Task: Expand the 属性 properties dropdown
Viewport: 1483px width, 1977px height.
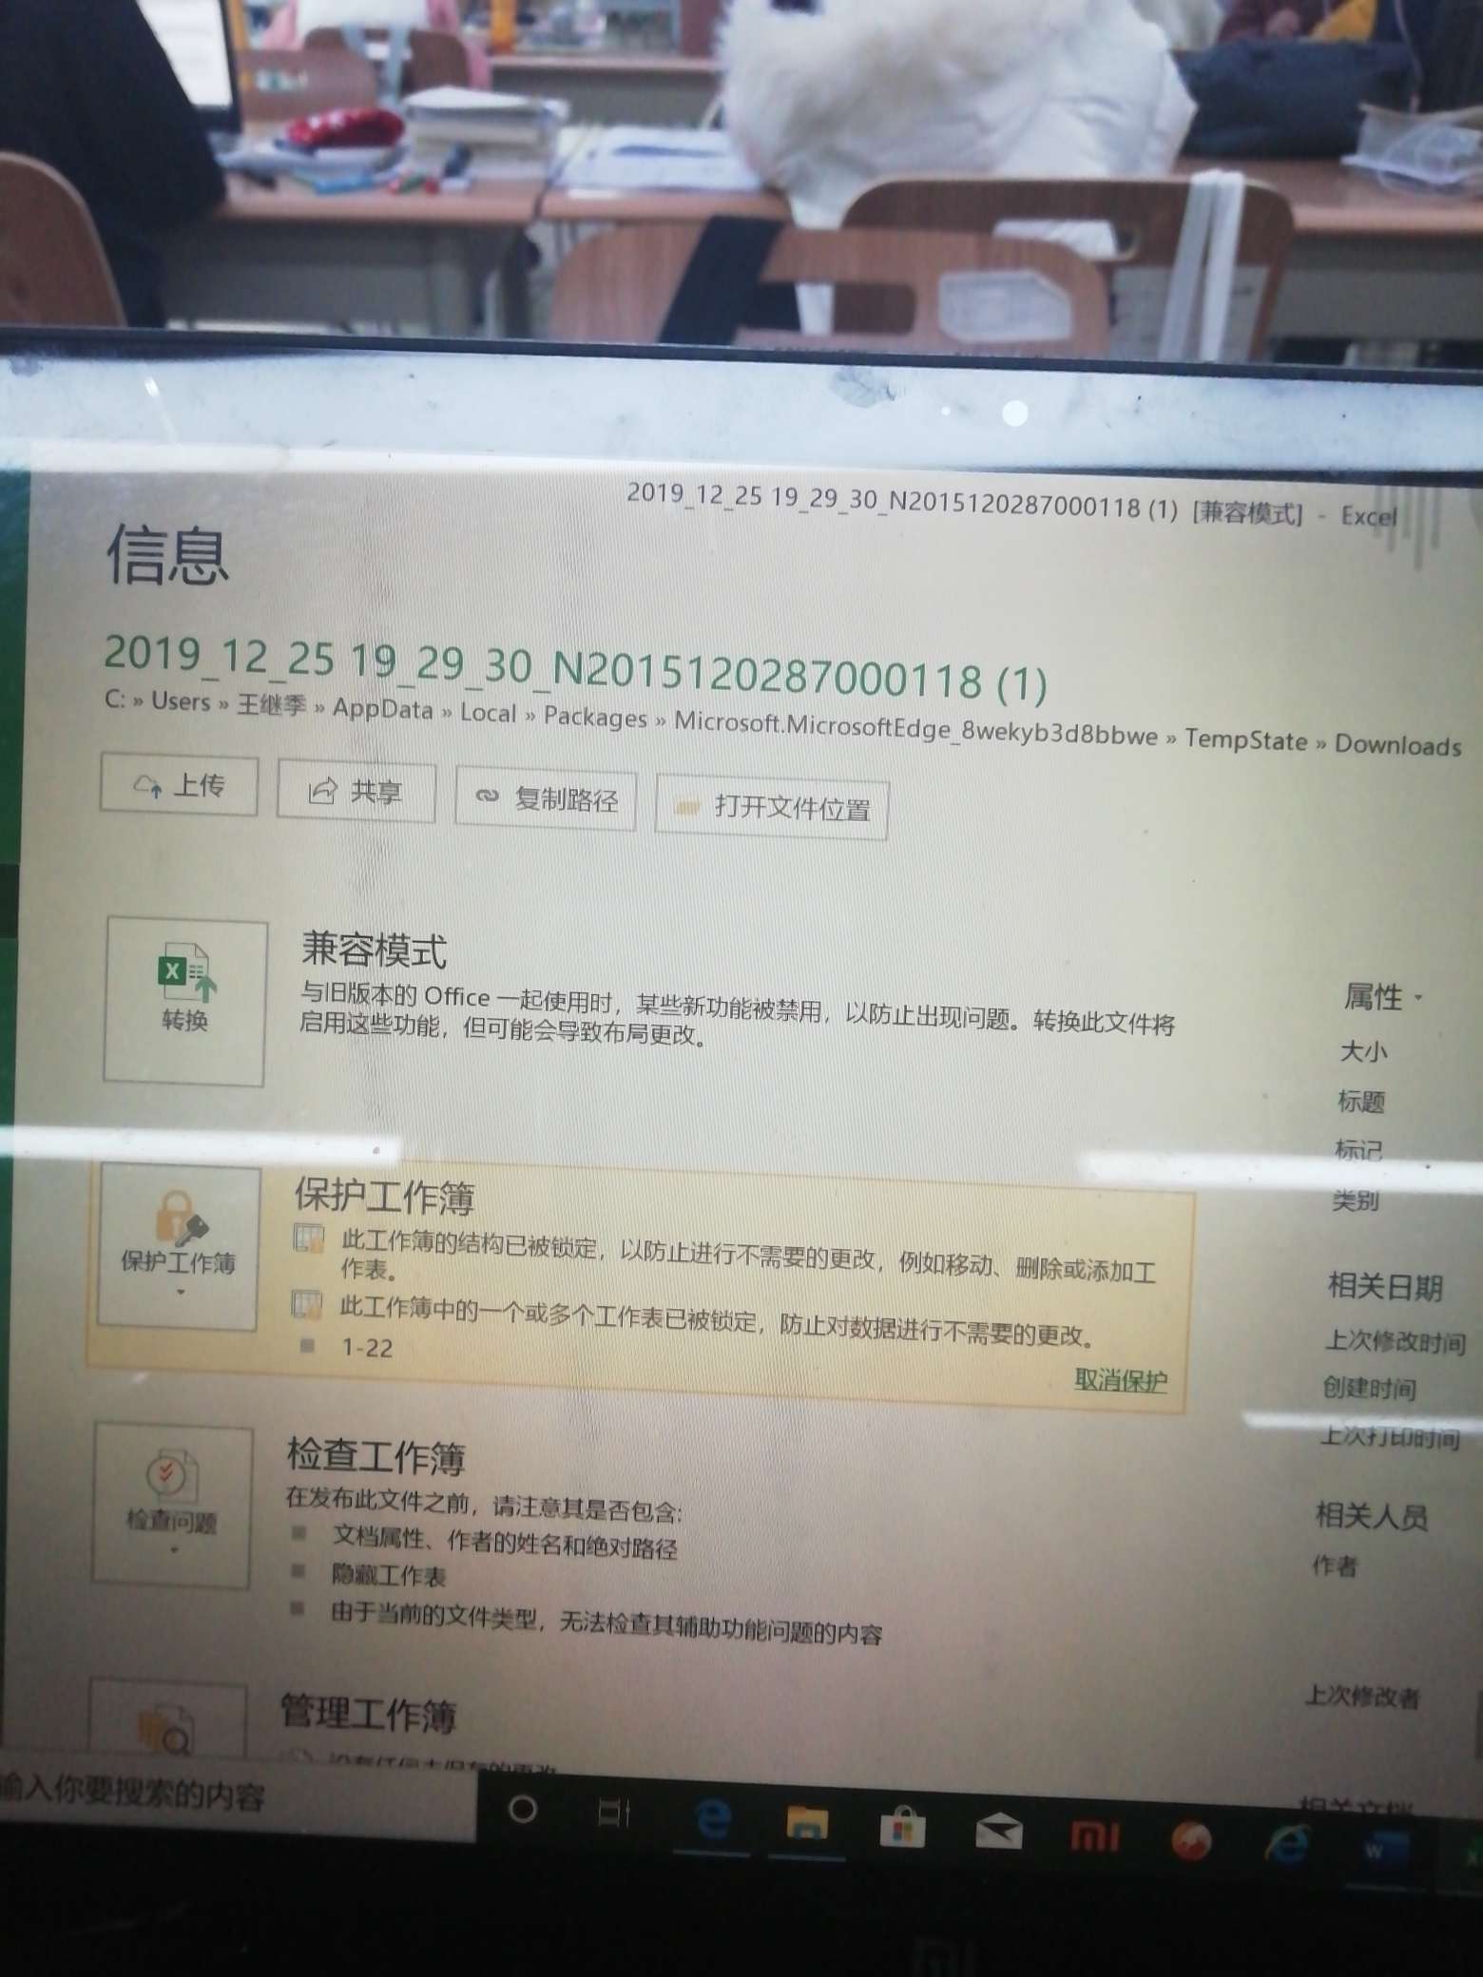Action: pyautogui.click(x=1382, y=997)
